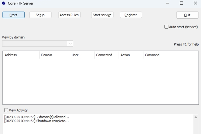This screenshot has height=134, width=201.
Task: Open the Setup dialog
Action: (40, 15)
